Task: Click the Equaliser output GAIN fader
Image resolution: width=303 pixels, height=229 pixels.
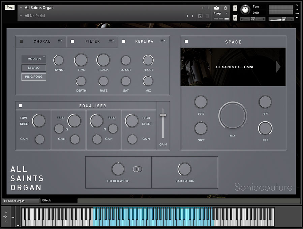Action: [x=163, y=115]
